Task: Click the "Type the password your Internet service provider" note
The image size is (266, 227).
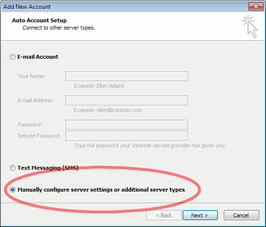Action: pos(150,146)
